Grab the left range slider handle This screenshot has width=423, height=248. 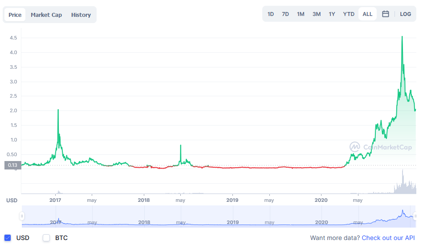tap(22, 216)
